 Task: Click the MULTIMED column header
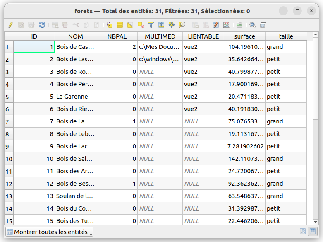coord(160,36)
